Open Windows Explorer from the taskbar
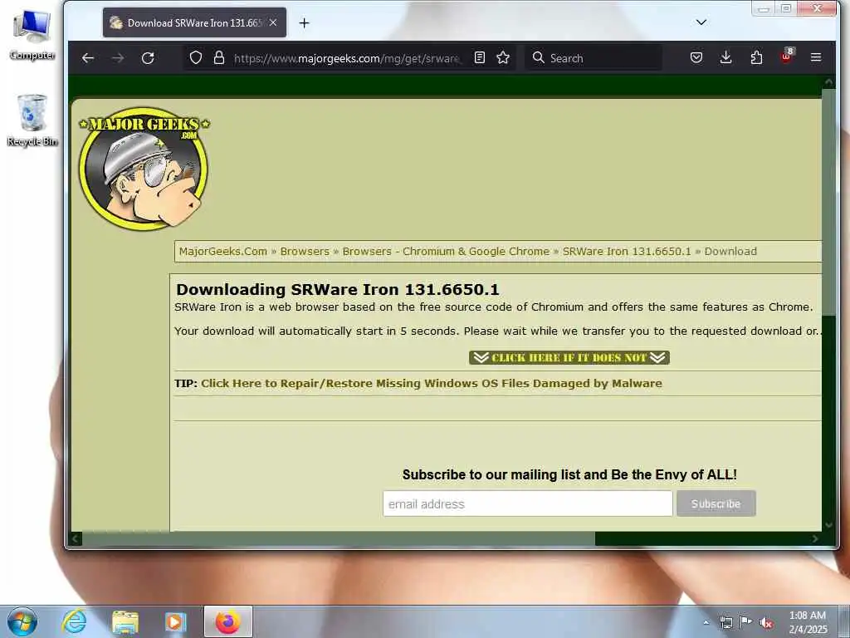Image resolution: width=850 pixels, height=638 pixels. [x=125, y=621]
